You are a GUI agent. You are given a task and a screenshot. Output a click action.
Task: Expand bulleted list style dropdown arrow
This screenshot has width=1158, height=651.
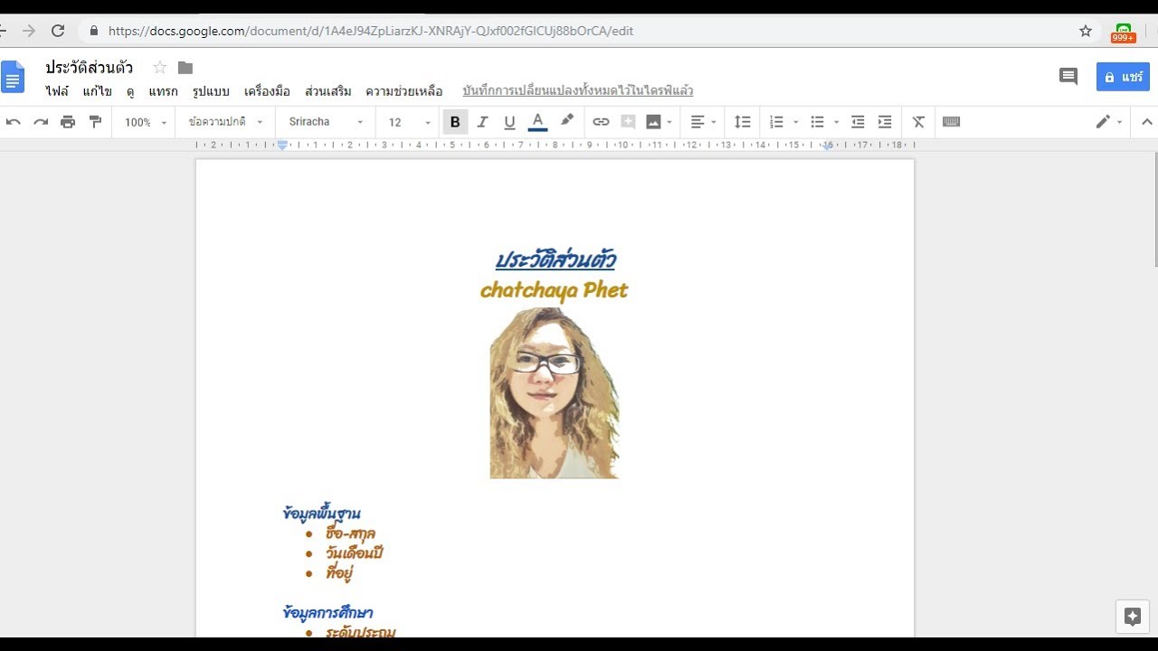pos(837,122)
